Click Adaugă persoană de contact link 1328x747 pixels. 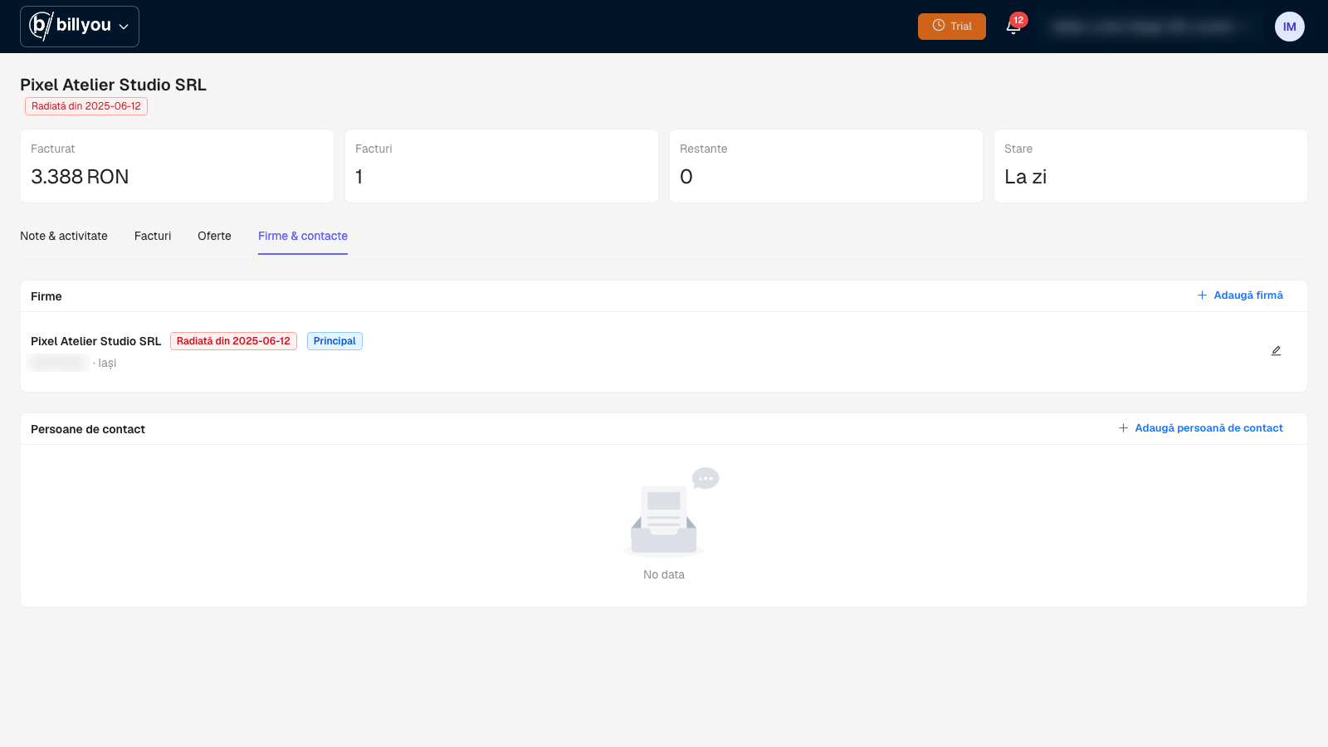[x=1200, y=428]
